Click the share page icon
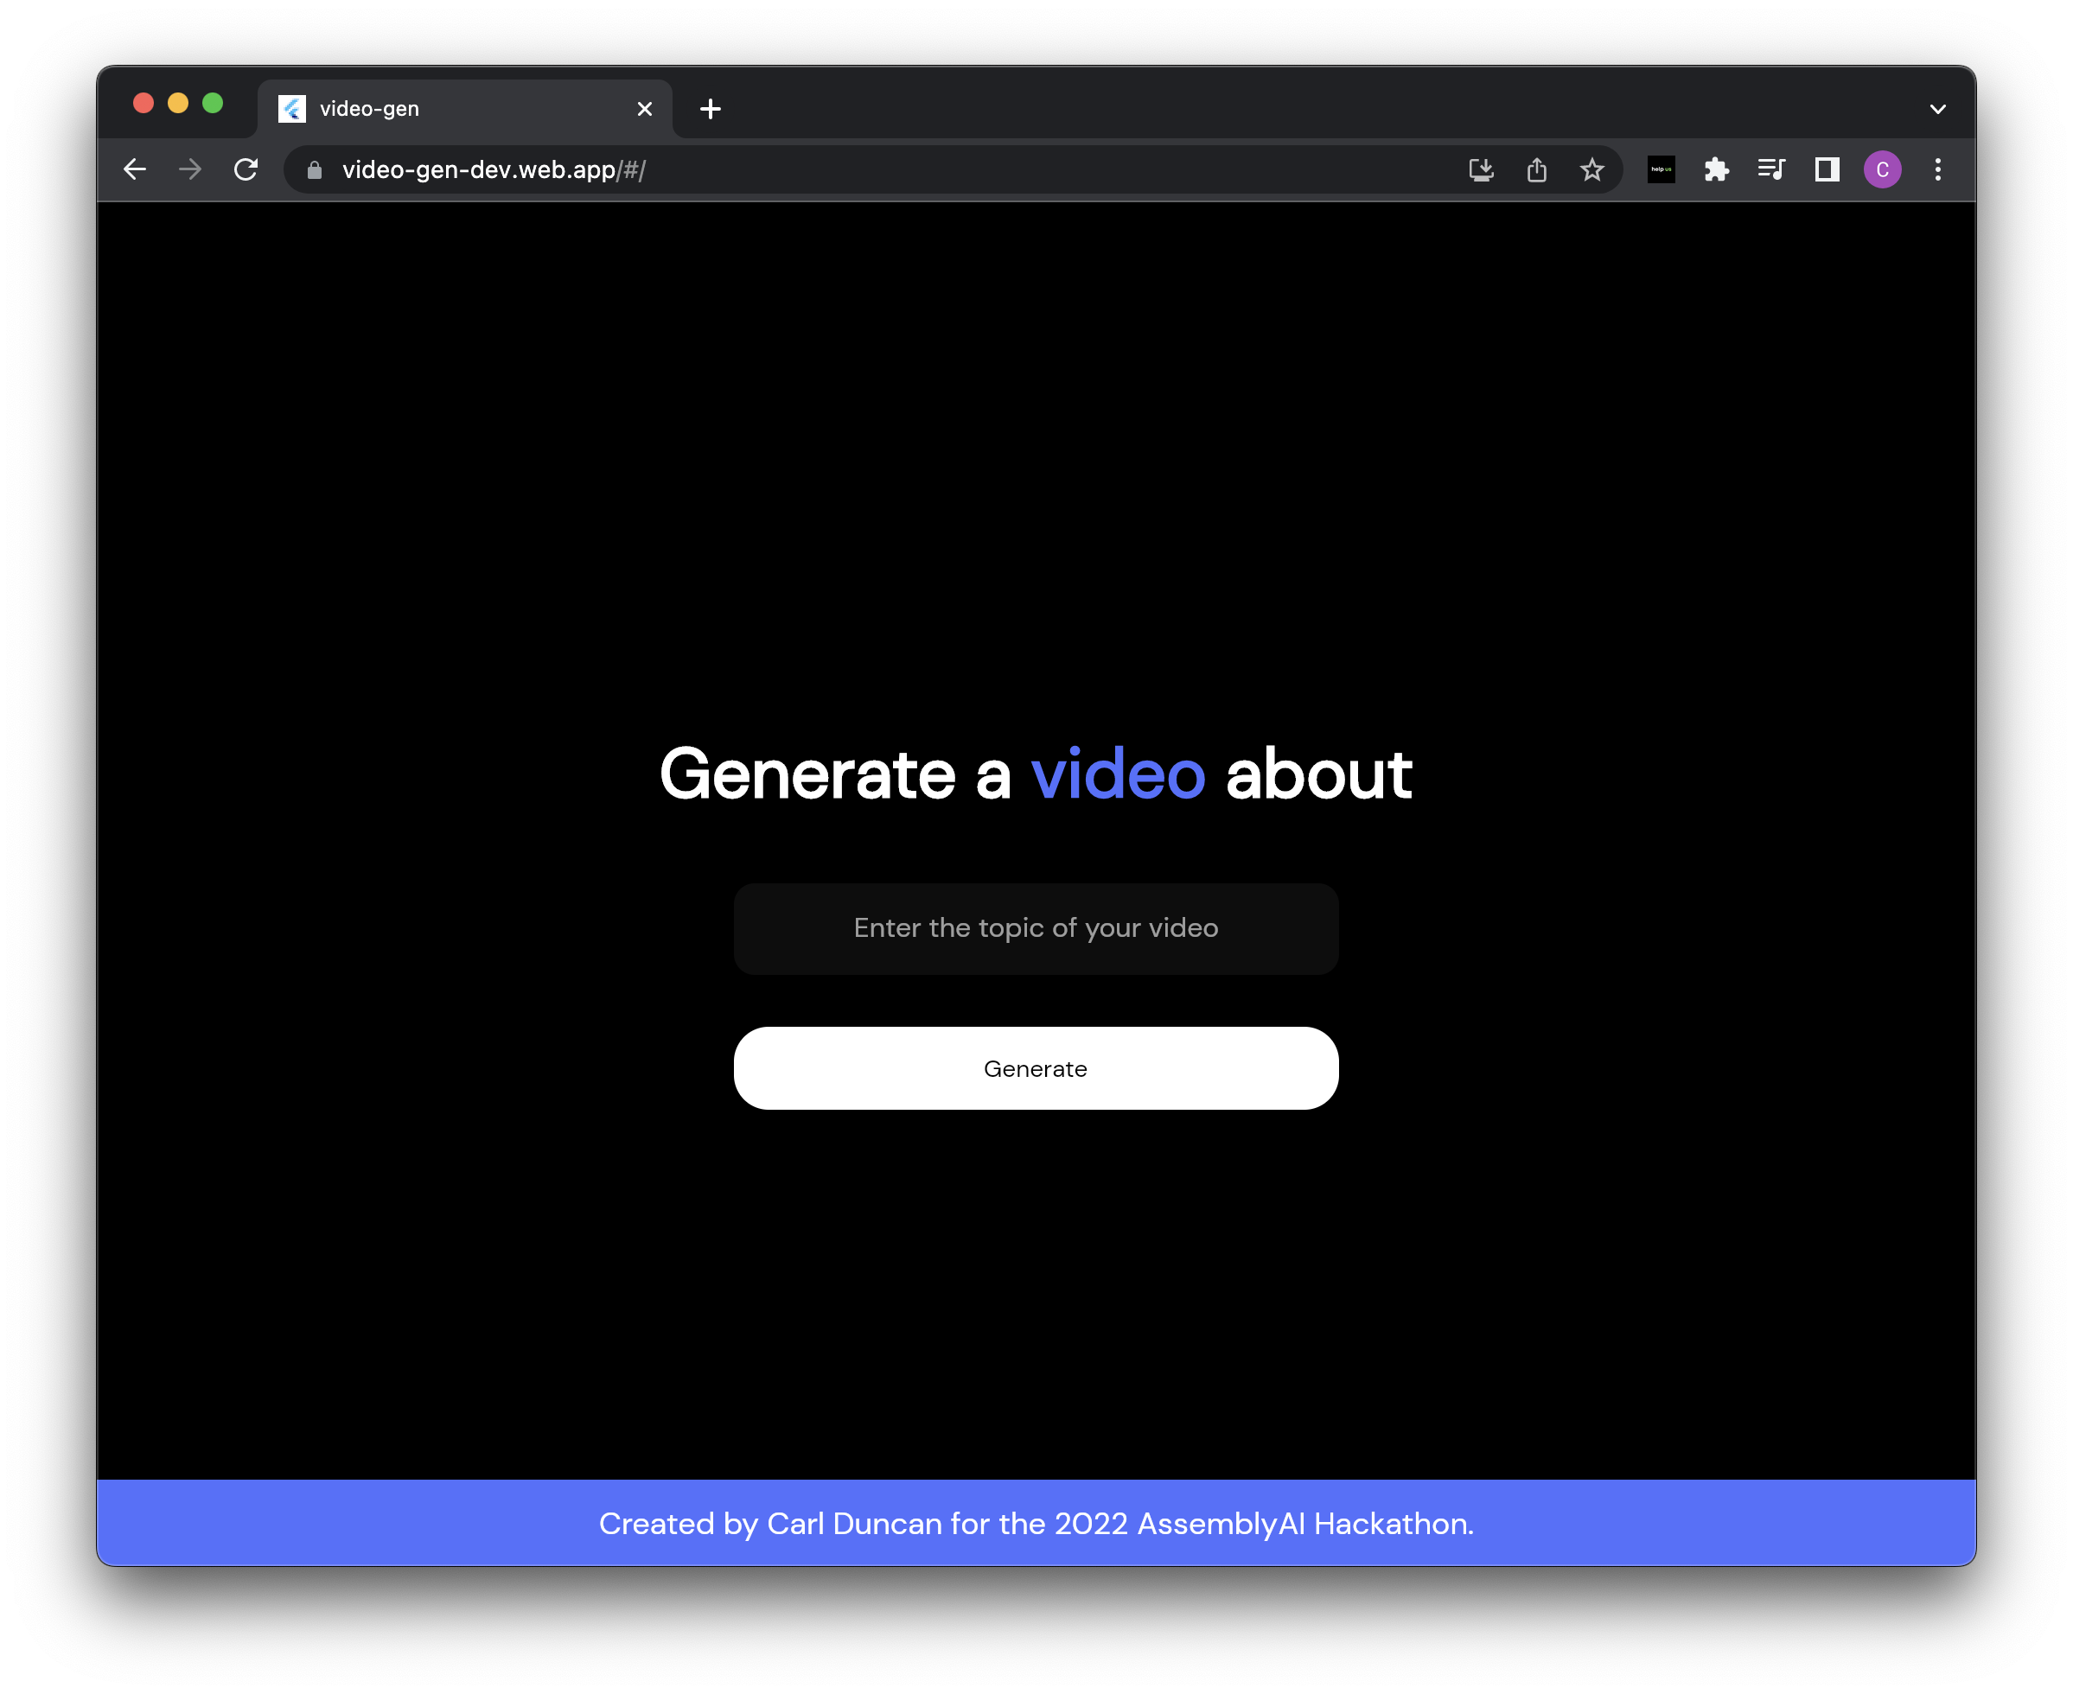2073x1694 pixels. 1536,169
